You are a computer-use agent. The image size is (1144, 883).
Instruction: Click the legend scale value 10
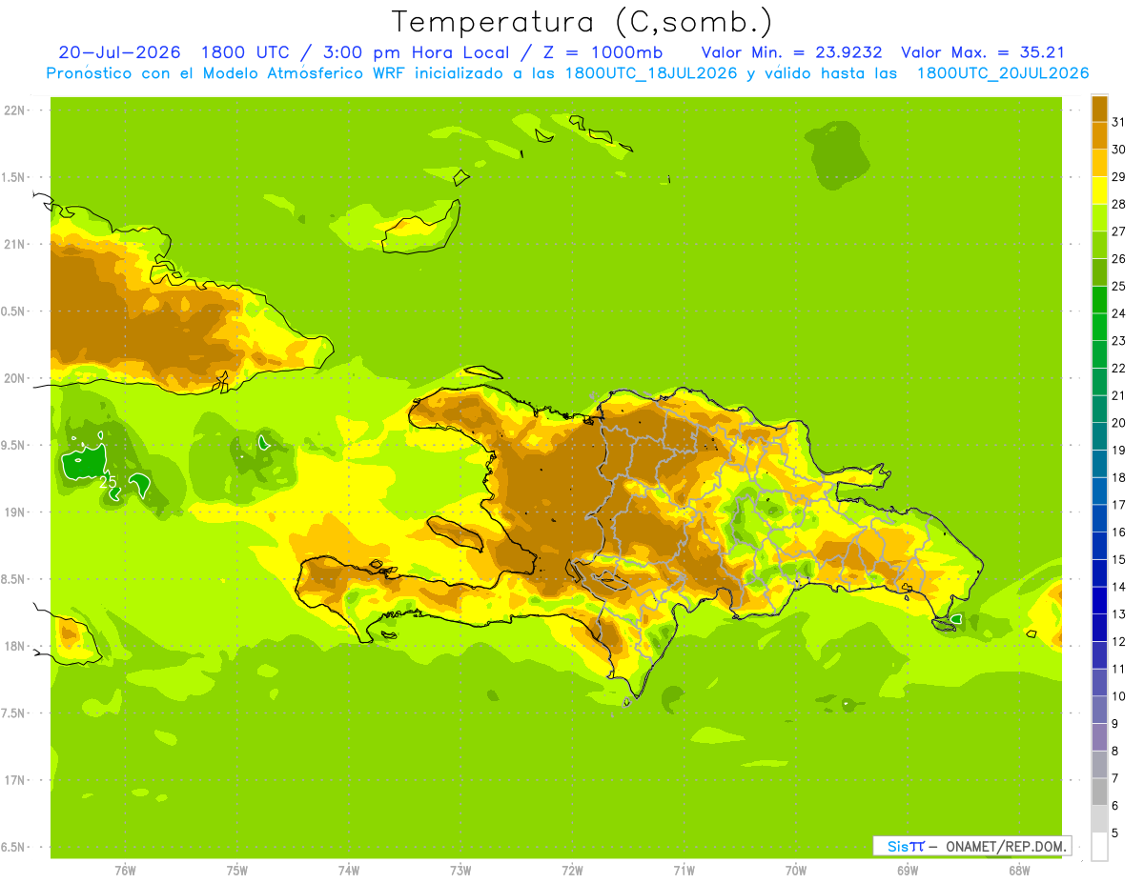tap(1119, 696)
